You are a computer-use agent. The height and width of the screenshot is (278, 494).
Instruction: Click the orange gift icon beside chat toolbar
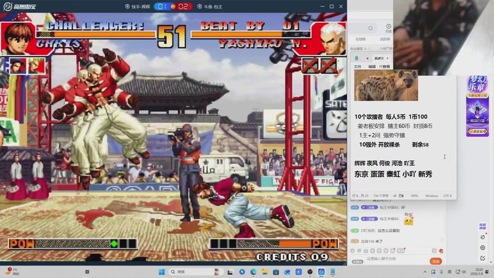click(441, 251)
